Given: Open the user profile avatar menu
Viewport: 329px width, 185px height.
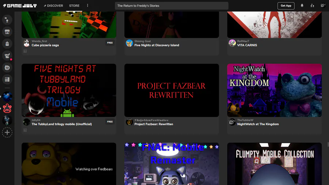Looking at the screenshot, I should click(x=323, y=5).
